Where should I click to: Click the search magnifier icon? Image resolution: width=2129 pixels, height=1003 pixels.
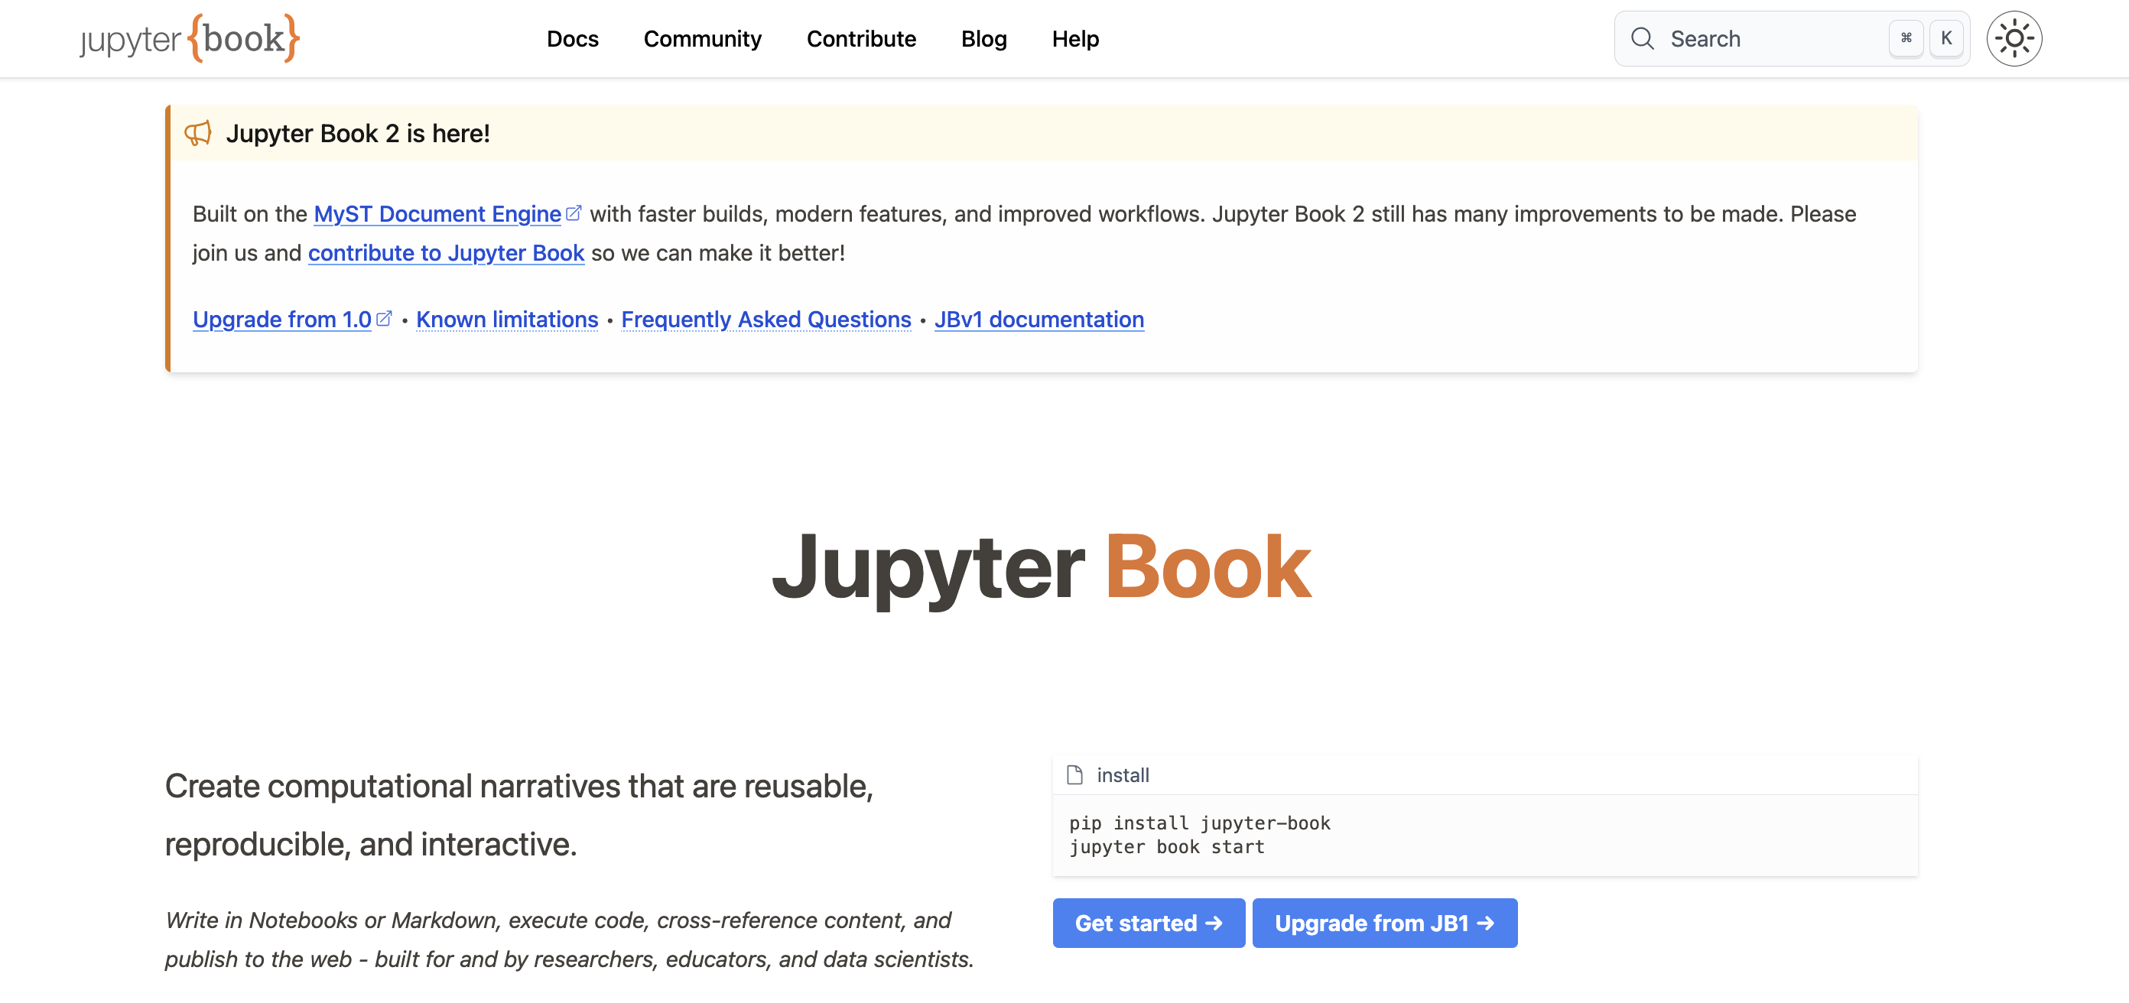click(x=1642, y=38)
